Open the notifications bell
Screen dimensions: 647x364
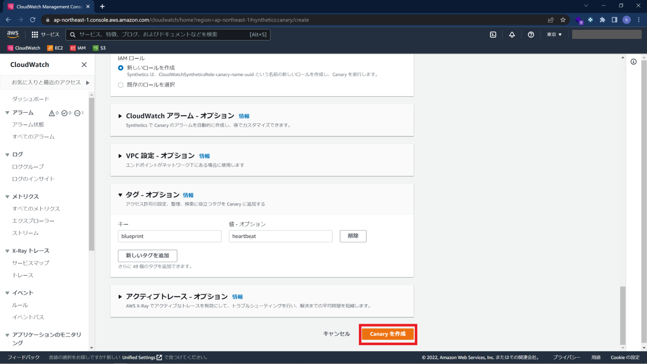pos(512,35)
